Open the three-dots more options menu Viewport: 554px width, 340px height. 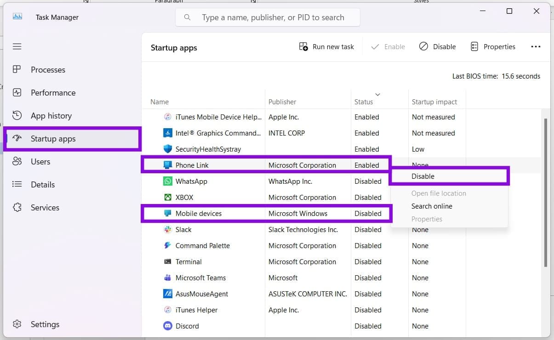[536, 46]
